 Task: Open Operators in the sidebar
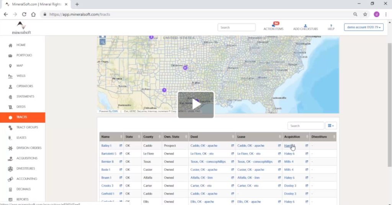tap(24, 86)
